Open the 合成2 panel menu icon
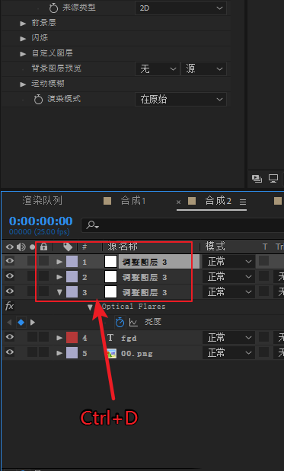The width and height of the screenshot is (284, 471). 243,202
